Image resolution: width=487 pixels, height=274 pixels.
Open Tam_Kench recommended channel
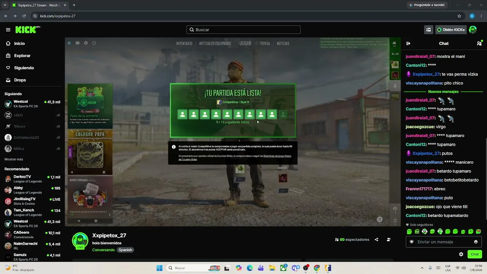tap(32, 212)
